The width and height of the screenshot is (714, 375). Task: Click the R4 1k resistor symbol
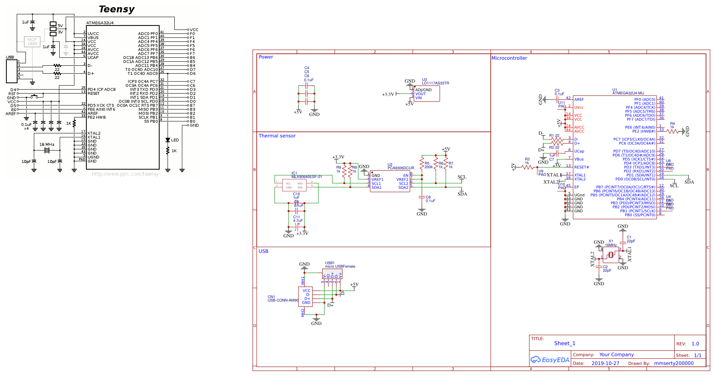(x=673, y=131)
